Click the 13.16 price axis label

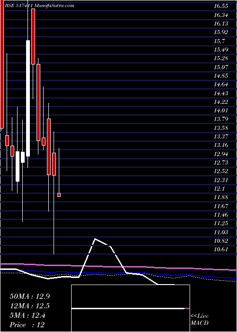coord(221,145)
